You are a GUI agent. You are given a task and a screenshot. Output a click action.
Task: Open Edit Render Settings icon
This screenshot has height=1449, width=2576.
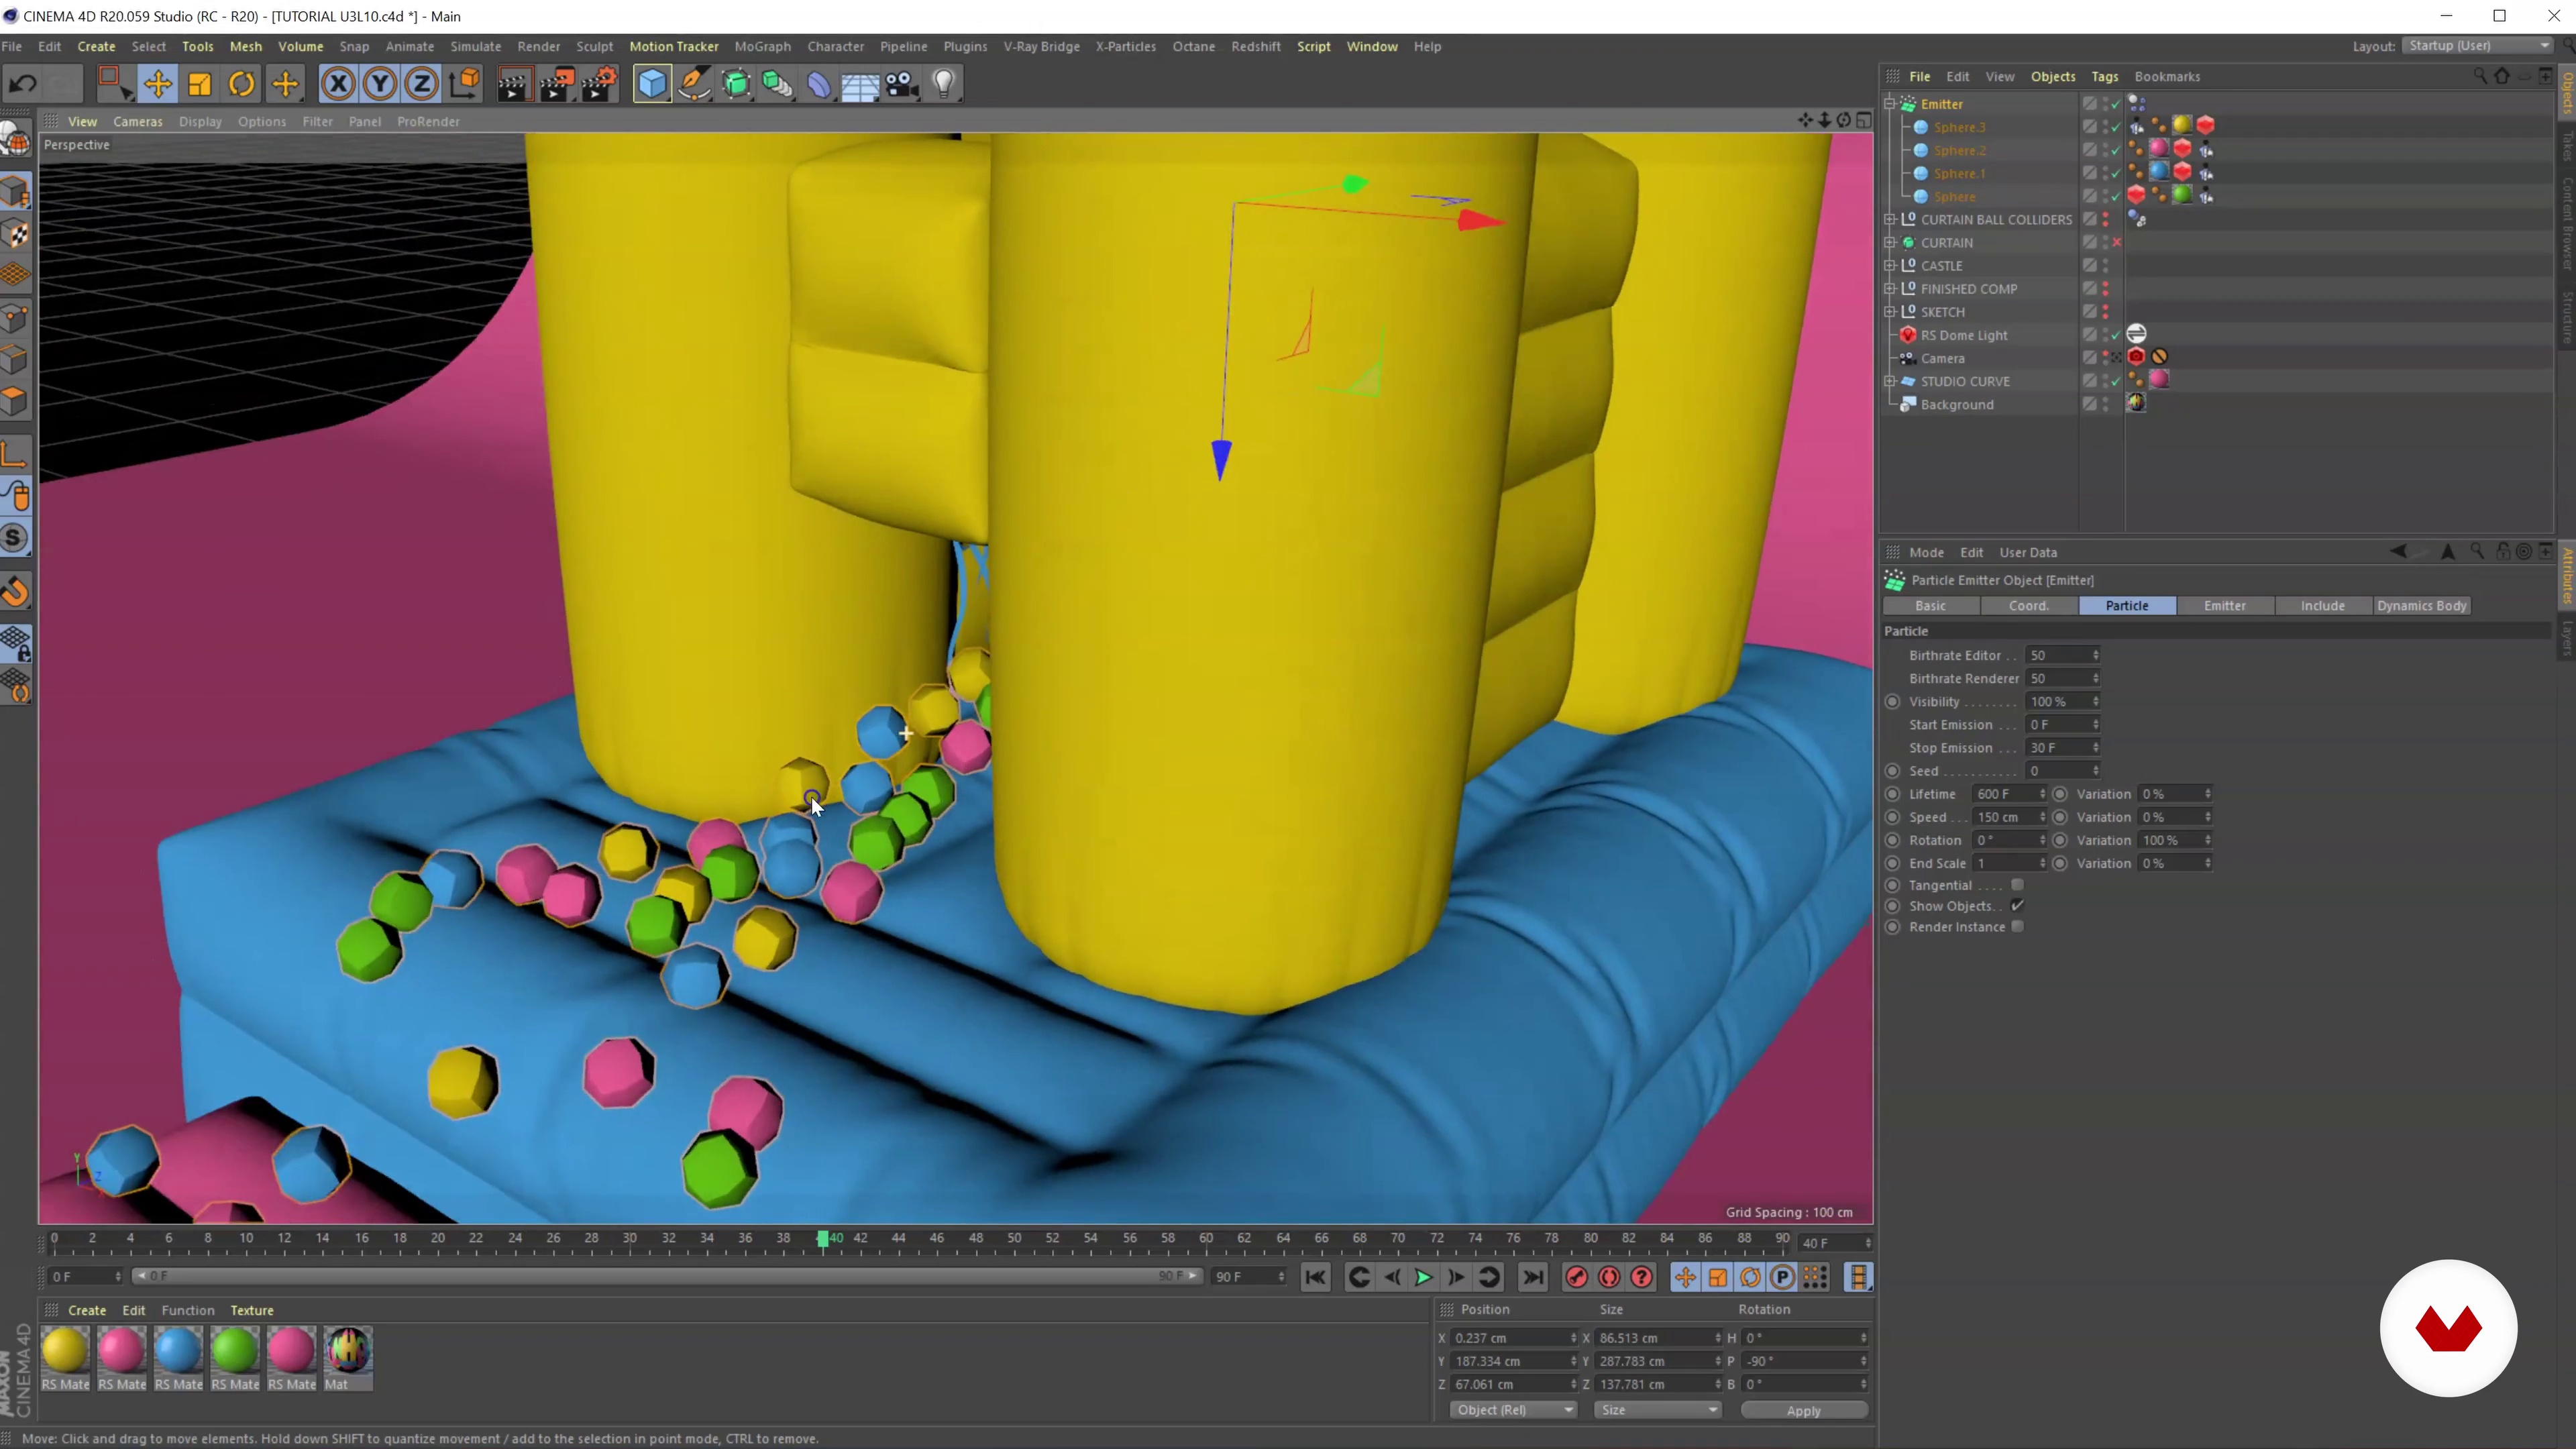pos(599,84)
